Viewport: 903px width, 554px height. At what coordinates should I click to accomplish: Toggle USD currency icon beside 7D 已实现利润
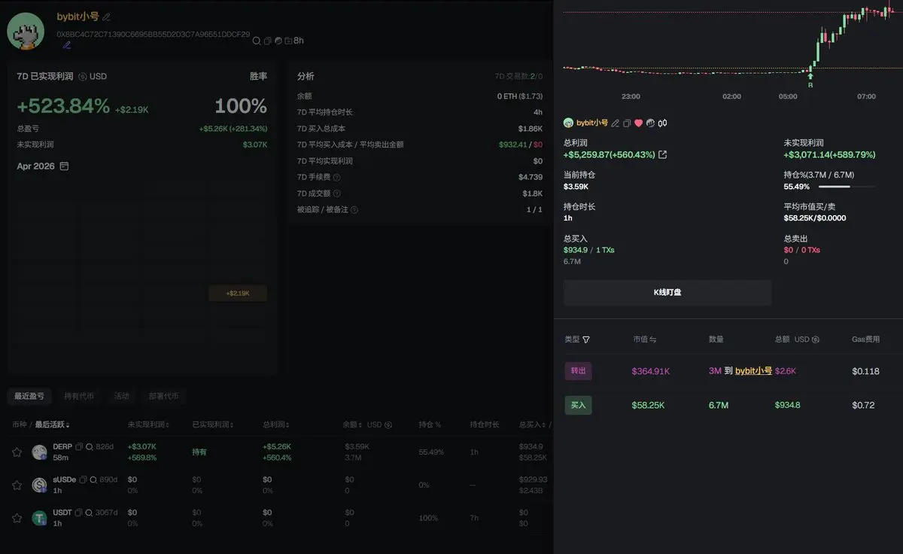click(x=83, y=77)
